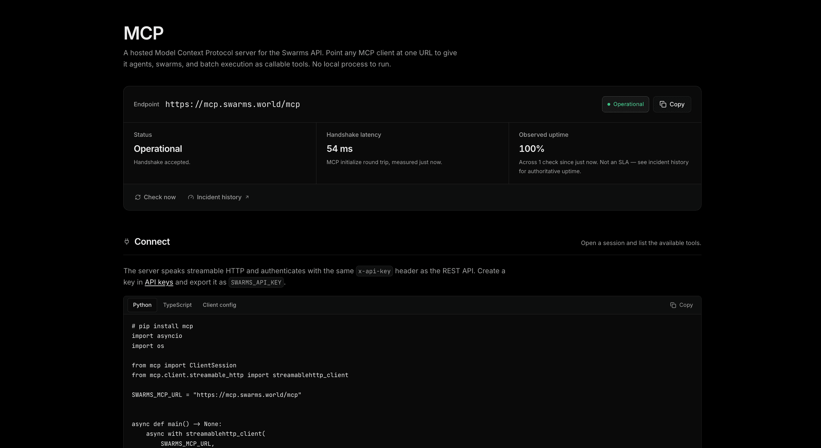The image size is (821, 448).
Task: Click the 'Handshake latency' label
Action: point(354,135)
